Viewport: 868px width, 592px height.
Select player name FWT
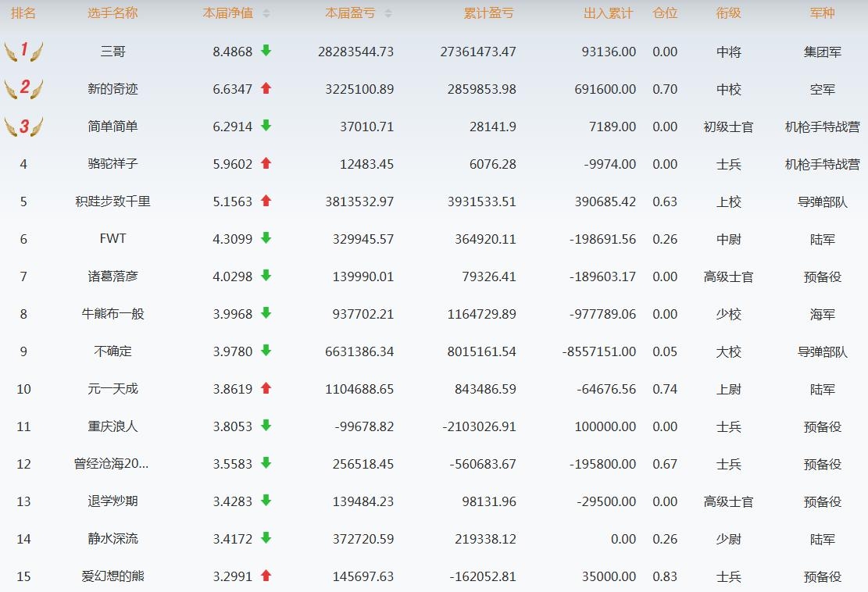pos(113,239)
